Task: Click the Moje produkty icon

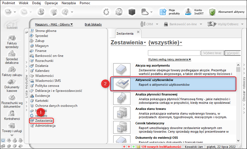Action: click(x=163, y=12)
